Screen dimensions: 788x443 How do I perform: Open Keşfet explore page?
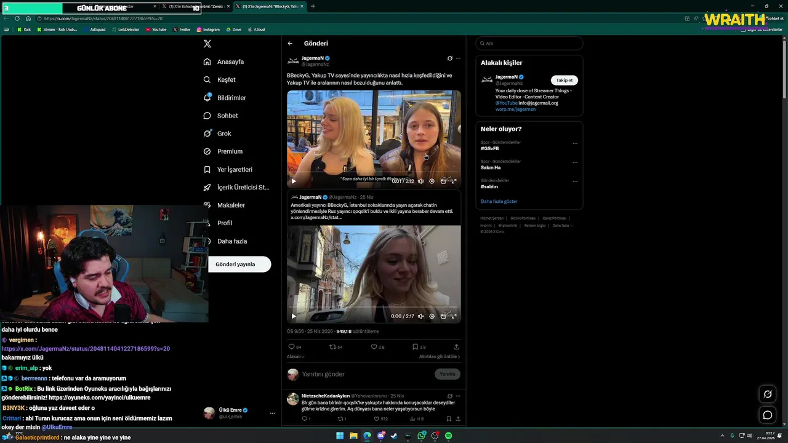(x=219, y=79)
